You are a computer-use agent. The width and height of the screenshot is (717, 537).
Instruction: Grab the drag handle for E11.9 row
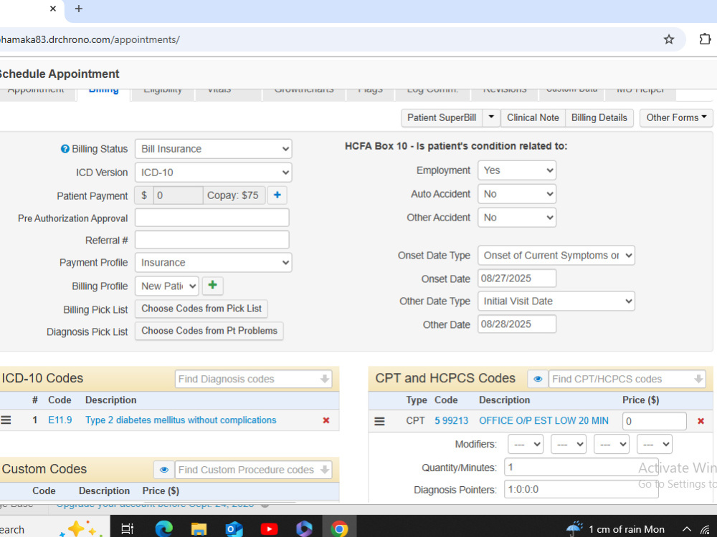point(6,420)
